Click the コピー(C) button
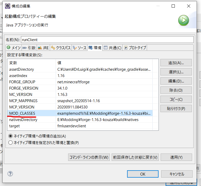Screen dimensions: 201x186 click(x=176, y=99)
